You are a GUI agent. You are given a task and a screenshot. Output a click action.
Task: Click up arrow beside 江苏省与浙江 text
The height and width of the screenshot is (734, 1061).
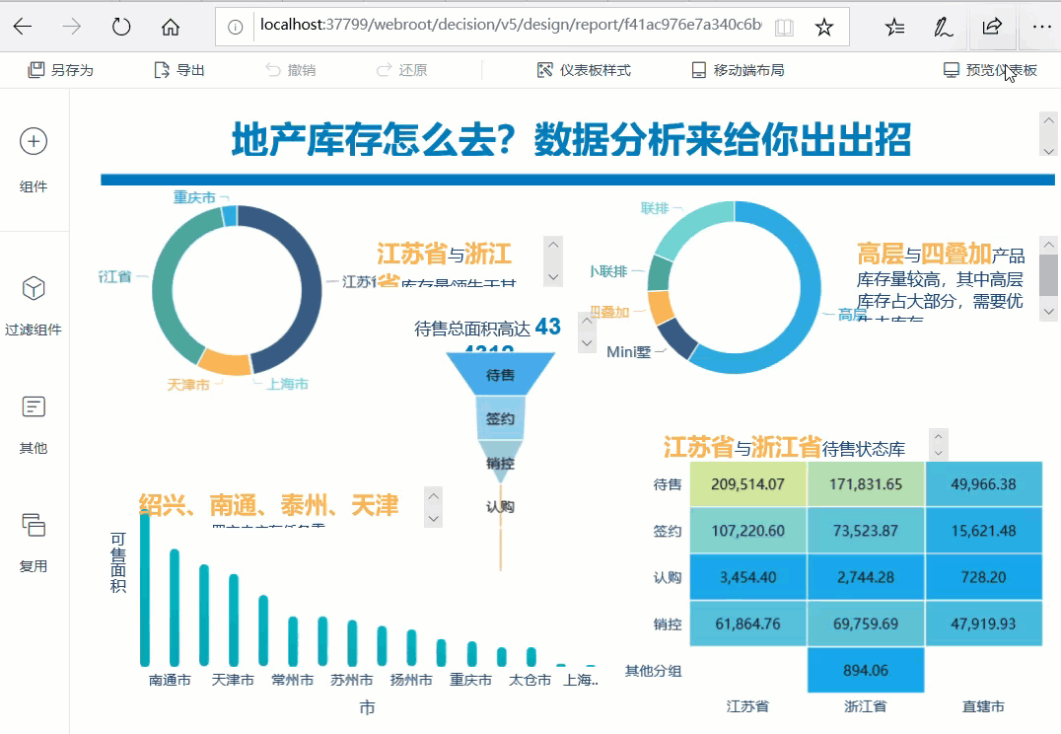(x=553, y=245)
